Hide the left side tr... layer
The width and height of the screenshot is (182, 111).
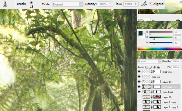coord(139,87)
